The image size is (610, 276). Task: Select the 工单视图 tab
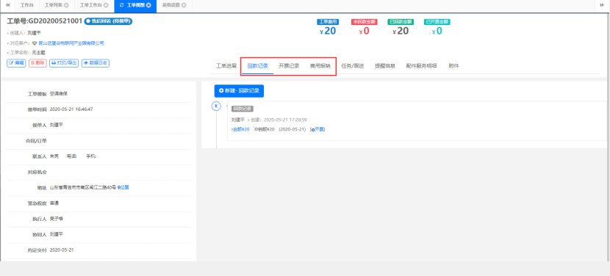click(x=136, y=5)
